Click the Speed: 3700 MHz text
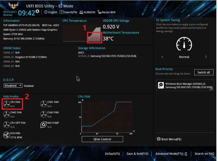 pos(13,34)
